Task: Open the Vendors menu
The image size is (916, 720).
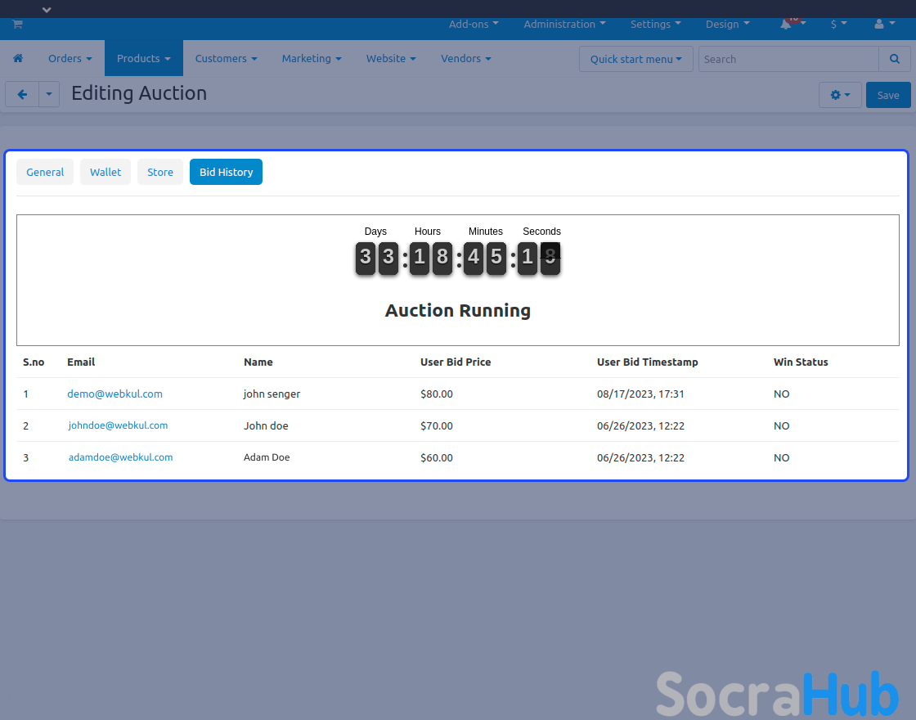Action: point(465,58)
